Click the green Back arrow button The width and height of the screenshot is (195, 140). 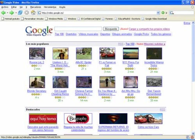coord(3,13)
